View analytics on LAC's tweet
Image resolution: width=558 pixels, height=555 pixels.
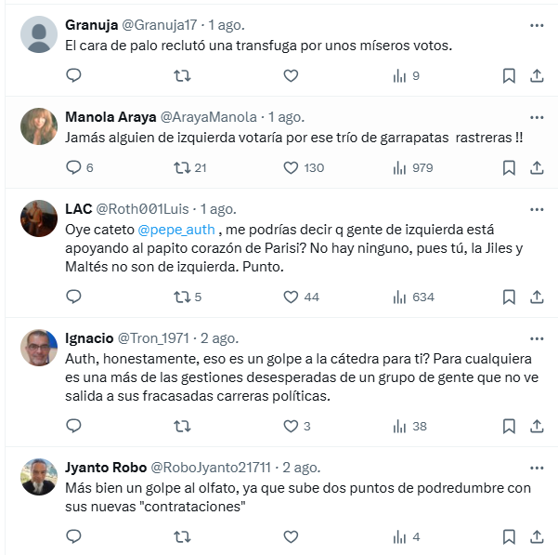pyautogui.click(x=400, y=297)
